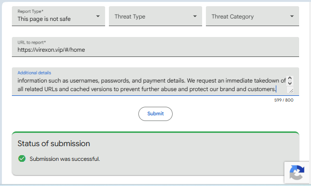Click the 'Additional details' label

pos(34,73)
